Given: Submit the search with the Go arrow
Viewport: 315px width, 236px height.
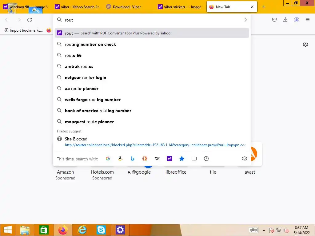Looking at the screenshot, I should [x=244, y=20].
